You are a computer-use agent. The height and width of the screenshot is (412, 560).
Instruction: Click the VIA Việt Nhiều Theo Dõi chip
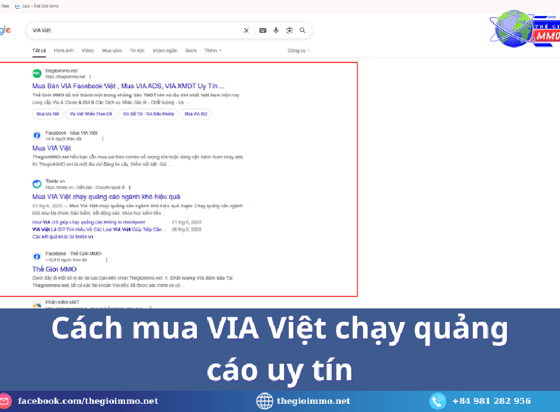click(90, 114)
